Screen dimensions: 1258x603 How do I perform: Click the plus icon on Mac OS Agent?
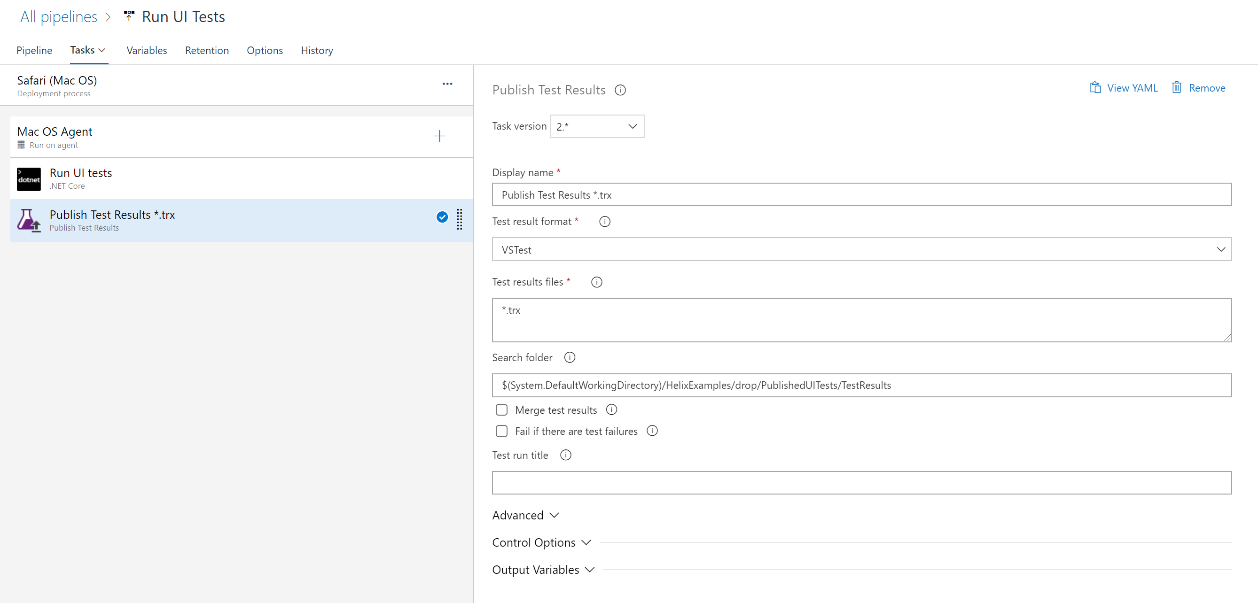click(439, 136)
